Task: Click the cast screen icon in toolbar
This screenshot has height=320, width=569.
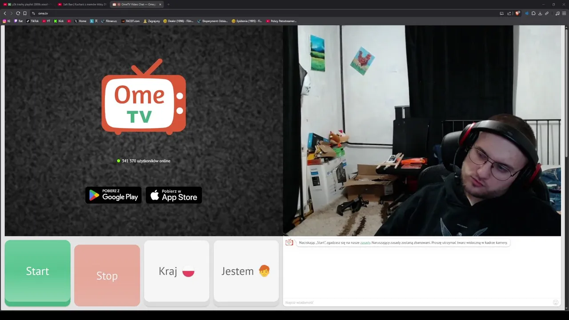Action: [x=501, y=13]
